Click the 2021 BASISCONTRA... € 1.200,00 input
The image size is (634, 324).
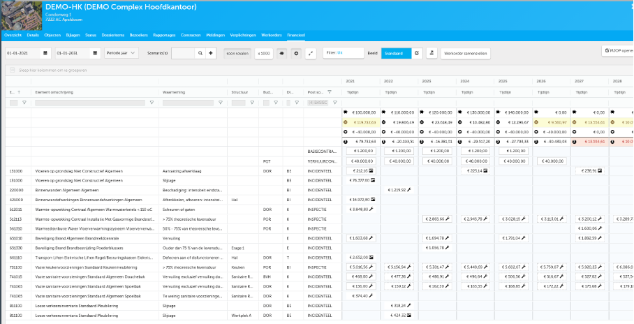(x=361, y=152)
